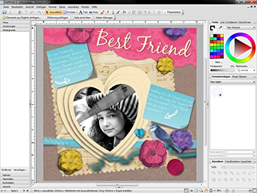Switch to the Transformieren tab

(x=232, y=162)
